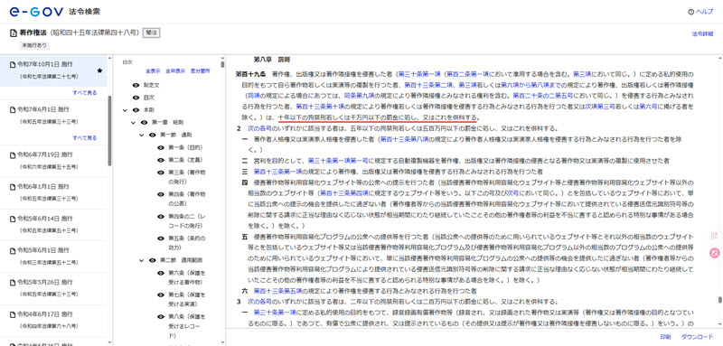Open 第百十三条第二項 link in article text

(x=427, y=85)
